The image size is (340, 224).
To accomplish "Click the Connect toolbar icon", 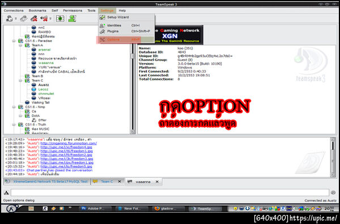I will coord(9,19).
